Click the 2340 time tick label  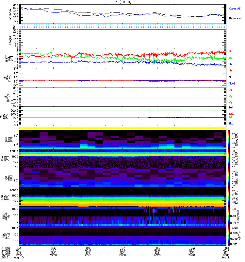point(192,255)
